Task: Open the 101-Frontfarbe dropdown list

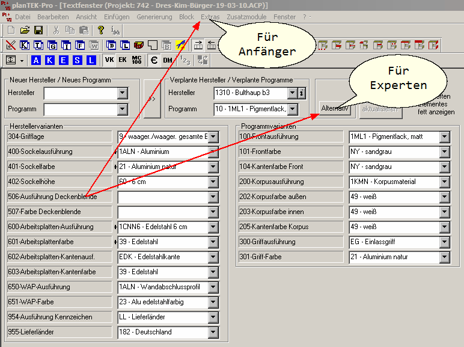Action: pyautogui.click(x=444, y=152)
